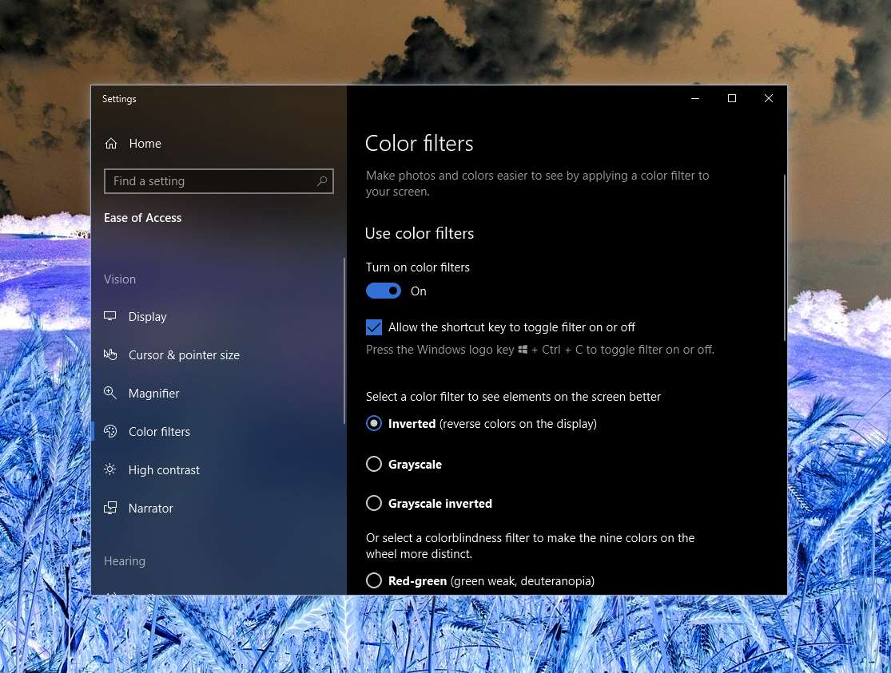Click the Display monitor icon
The height and width of the screenshot is (673, 891).
pos(110,317)
